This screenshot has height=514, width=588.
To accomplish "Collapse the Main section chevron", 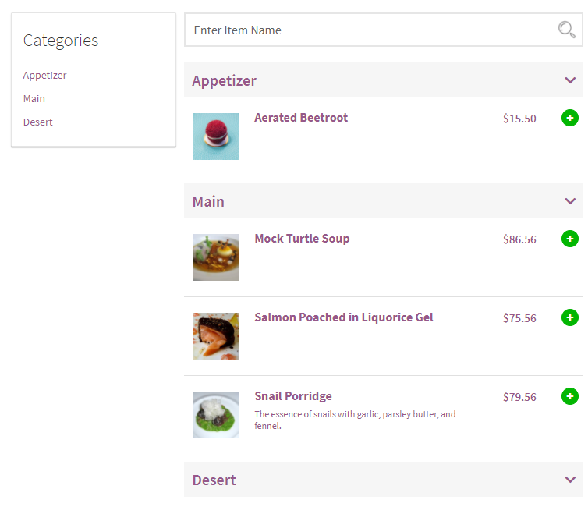I will coord(570,201).
